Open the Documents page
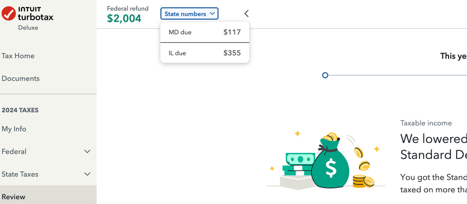The width and height of the screenshot is (467, 204). [x=21, y=78]
